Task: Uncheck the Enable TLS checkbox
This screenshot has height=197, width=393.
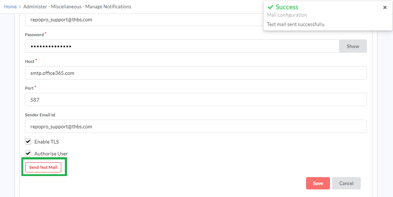Action: 28,141
